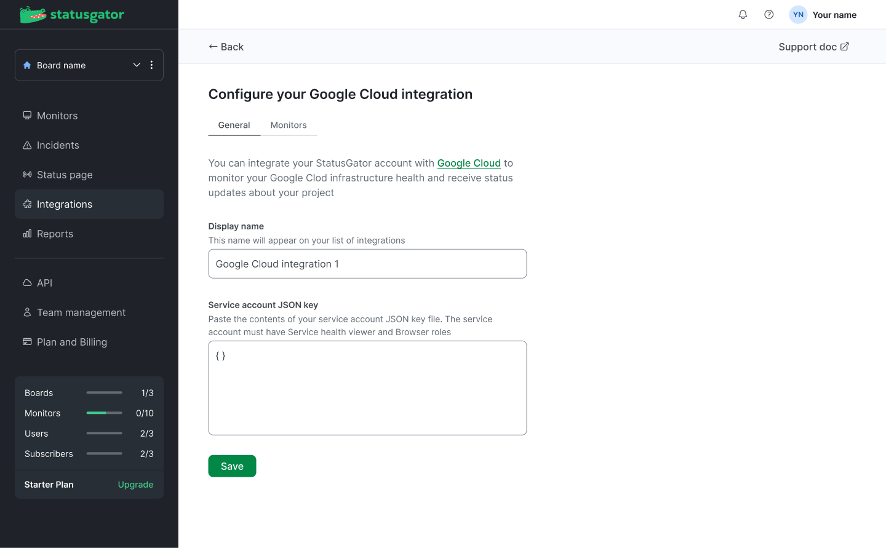Image resolution: width=886 pixels, height=548 pixels.
Task: Open the notifications bell
Action: click(743, 15)
